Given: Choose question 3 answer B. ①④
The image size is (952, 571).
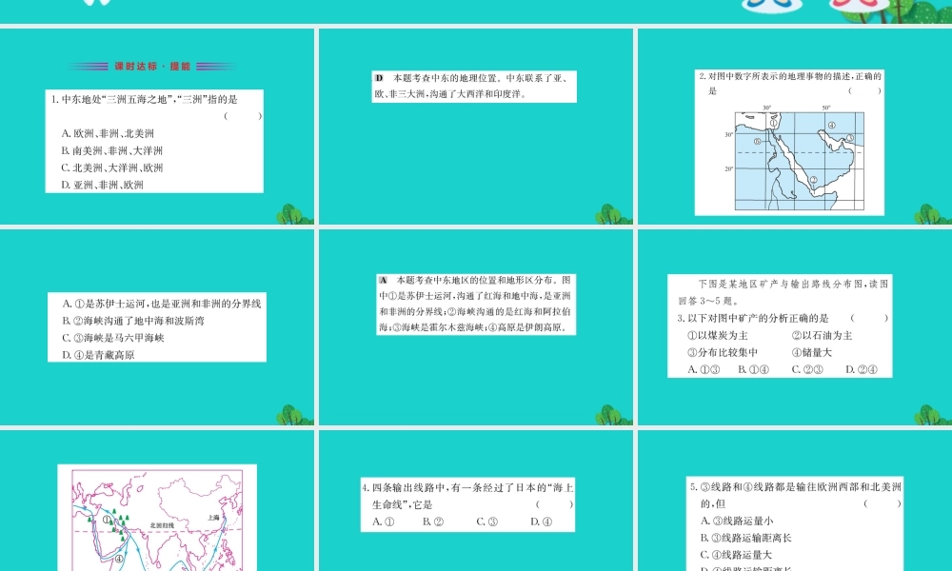Looking at the screenshot, I should [x=753, y=369].
